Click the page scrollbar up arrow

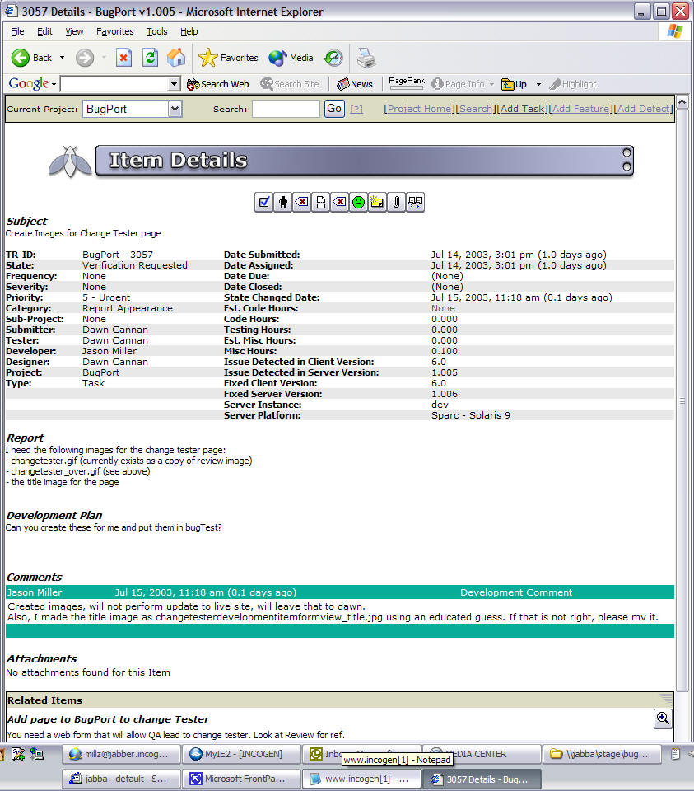tap(682, 102)
